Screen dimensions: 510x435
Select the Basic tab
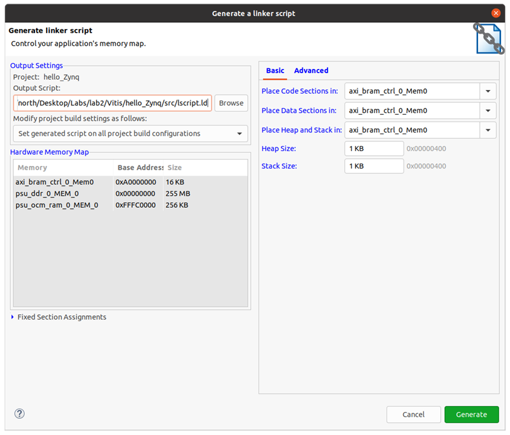click(x=275, y=71)
